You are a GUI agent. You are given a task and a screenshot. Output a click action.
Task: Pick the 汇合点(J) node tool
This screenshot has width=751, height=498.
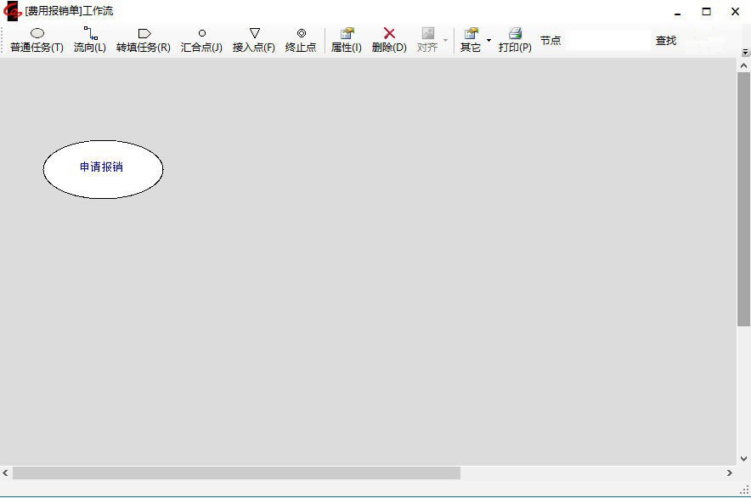click(201, 40)
